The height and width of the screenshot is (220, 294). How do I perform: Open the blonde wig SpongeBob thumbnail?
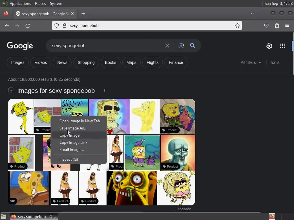[x=176, y=188]
